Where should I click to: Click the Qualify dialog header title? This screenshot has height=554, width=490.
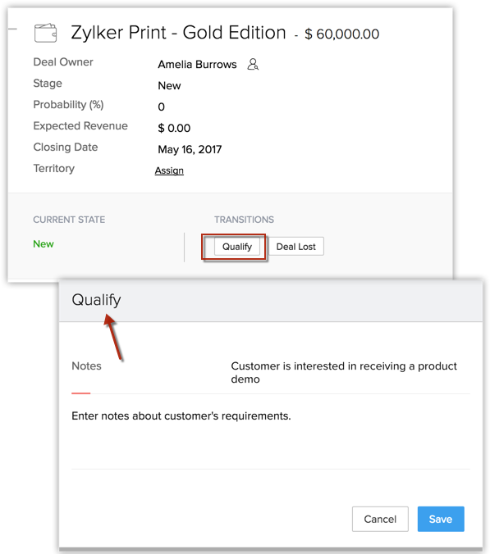point(96,300)
